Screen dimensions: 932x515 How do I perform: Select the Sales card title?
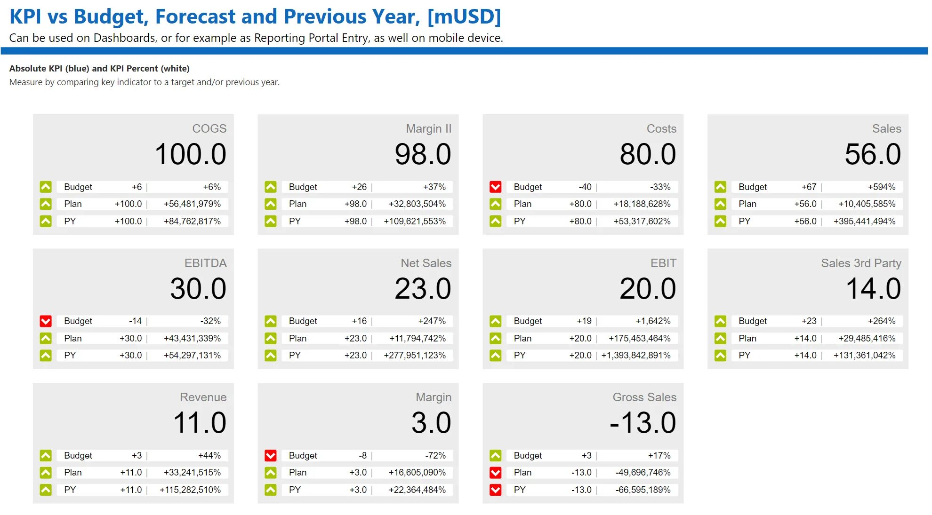click(887, 128)
